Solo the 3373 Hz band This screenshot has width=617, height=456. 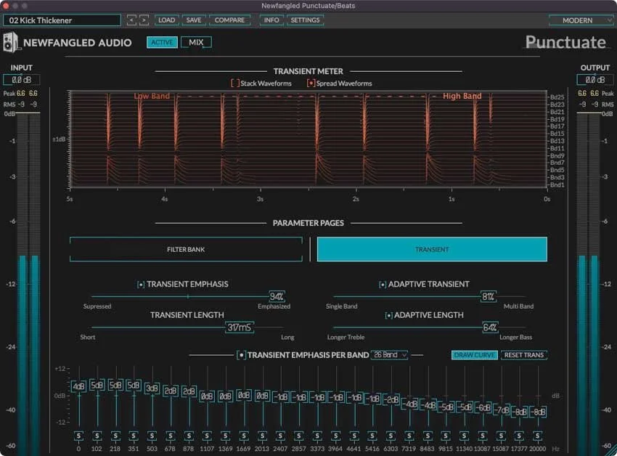317,436
